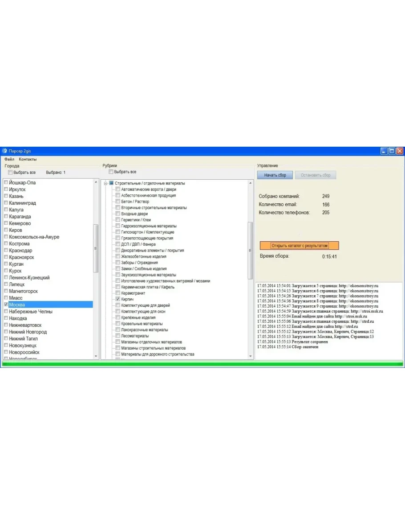Maximize the Парсер 2gis window
This screenshot has width=405, height=515.
[392, 151]
